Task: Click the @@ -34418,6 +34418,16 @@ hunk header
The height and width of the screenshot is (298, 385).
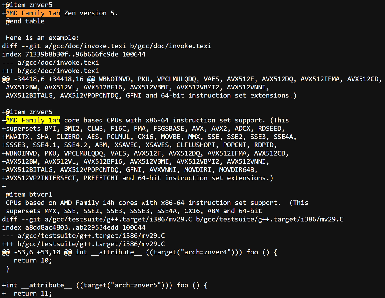Action: (44, 79)
